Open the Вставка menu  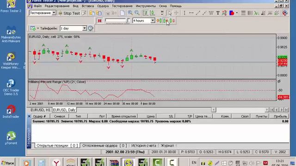click(88, 6)
